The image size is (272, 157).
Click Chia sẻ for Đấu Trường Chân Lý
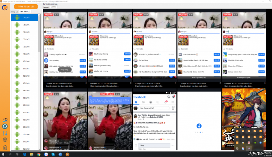[x=127, y=54]
